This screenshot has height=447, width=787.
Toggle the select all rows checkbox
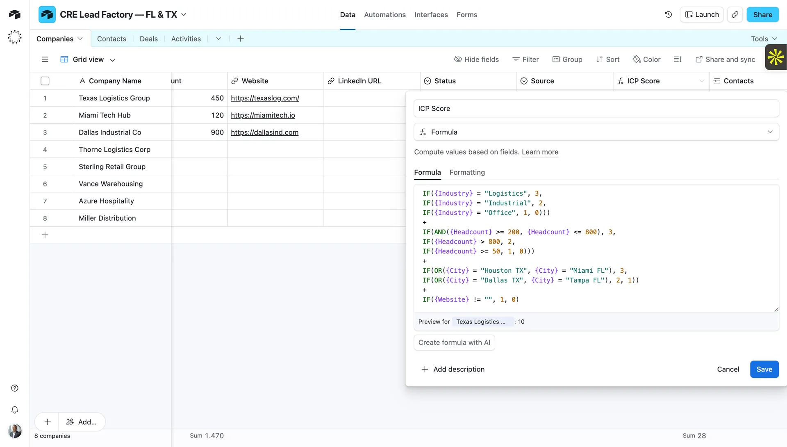click(x=45, y=81)
